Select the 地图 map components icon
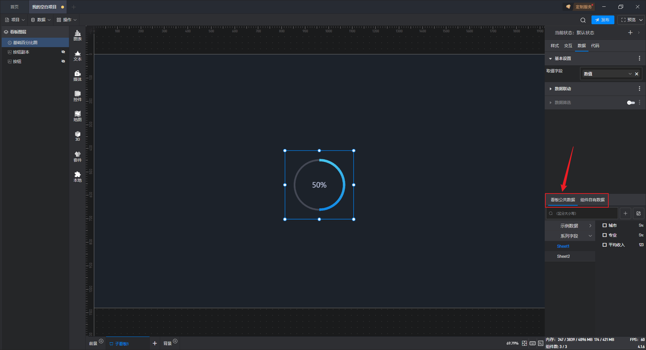 pos(77,116)
